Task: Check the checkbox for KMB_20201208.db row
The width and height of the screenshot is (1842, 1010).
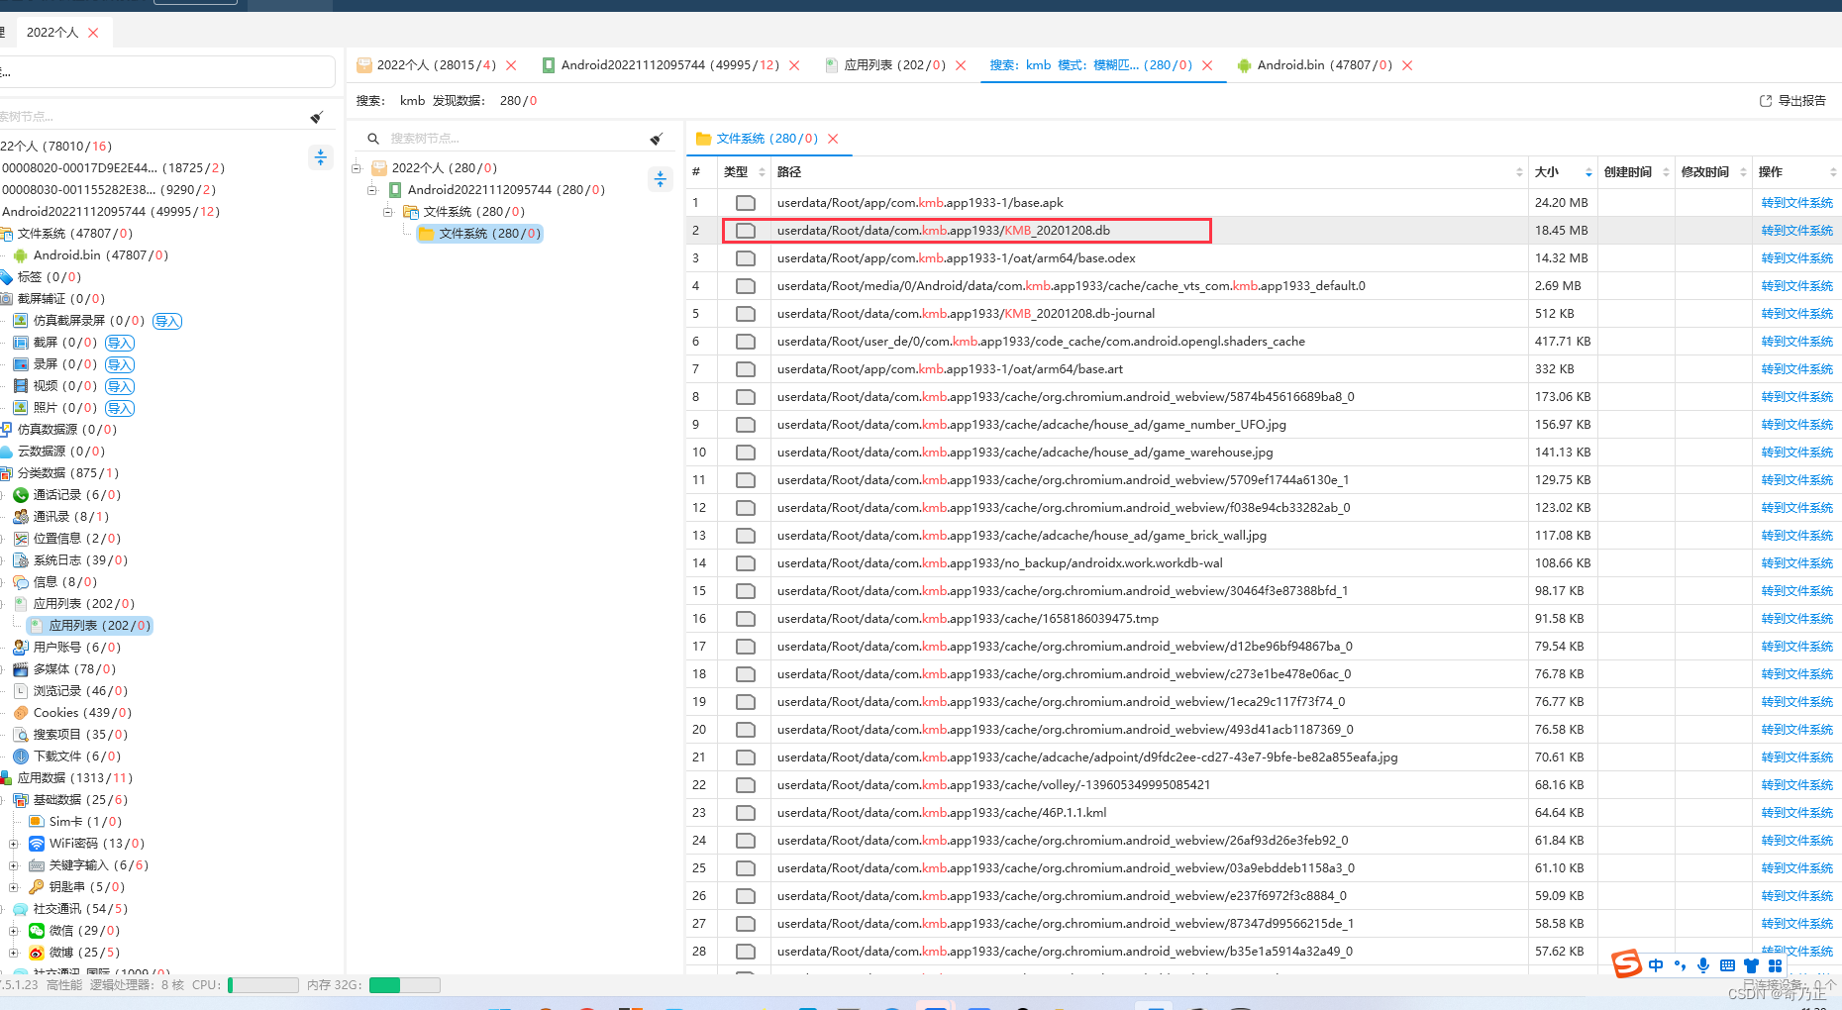Action: [745, 231]
